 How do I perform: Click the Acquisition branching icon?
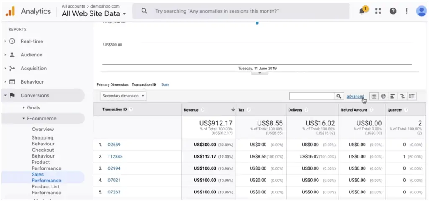[x=12, y=68]
